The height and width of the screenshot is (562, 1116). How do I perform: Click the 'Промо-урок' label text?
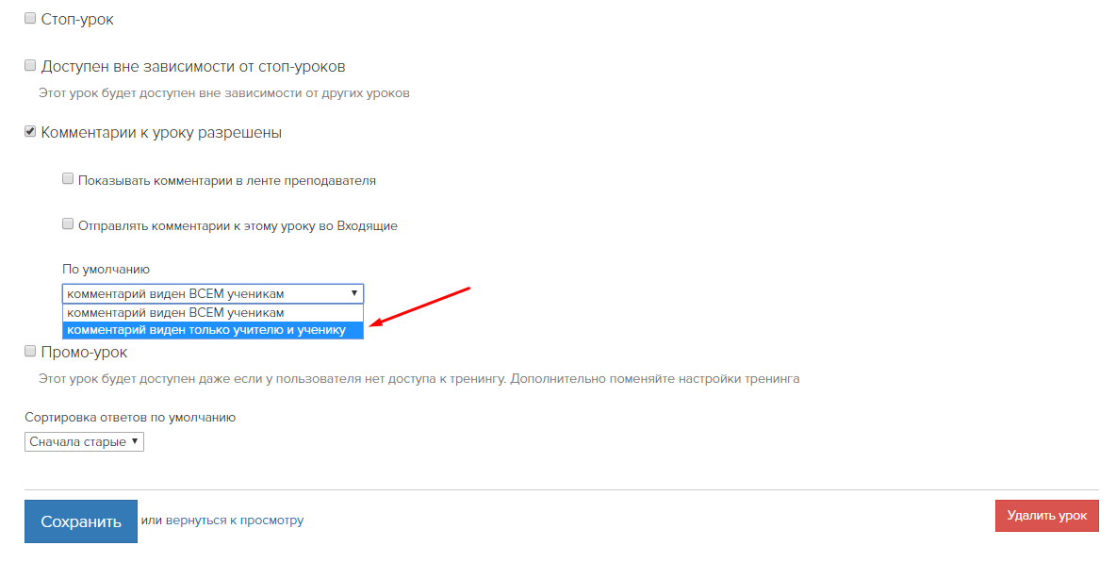(x=84, y=353)
